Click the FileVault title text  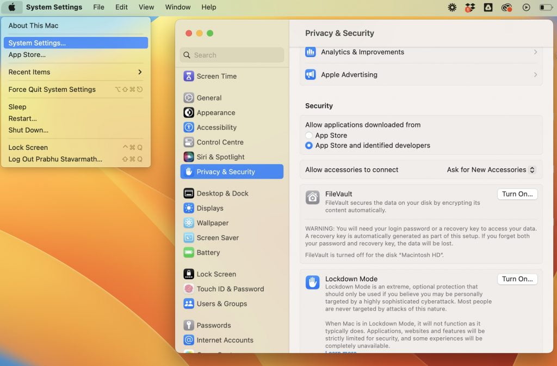338,194
